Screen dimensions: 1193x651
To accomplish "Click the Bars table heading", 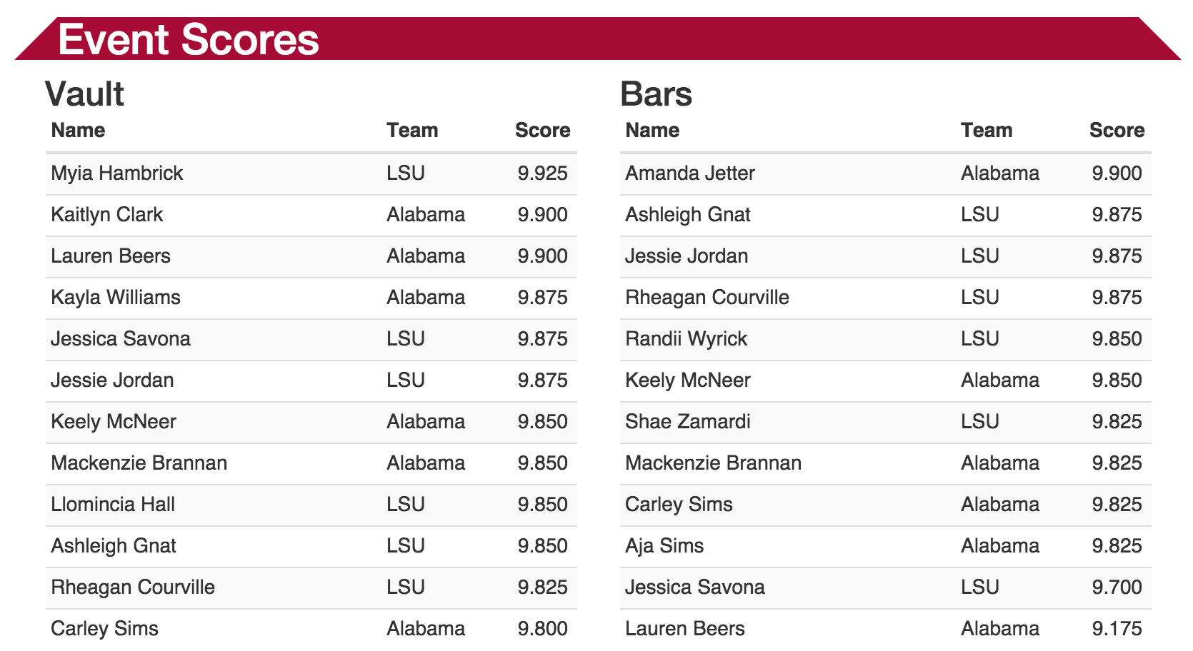I will pos(656,94).
